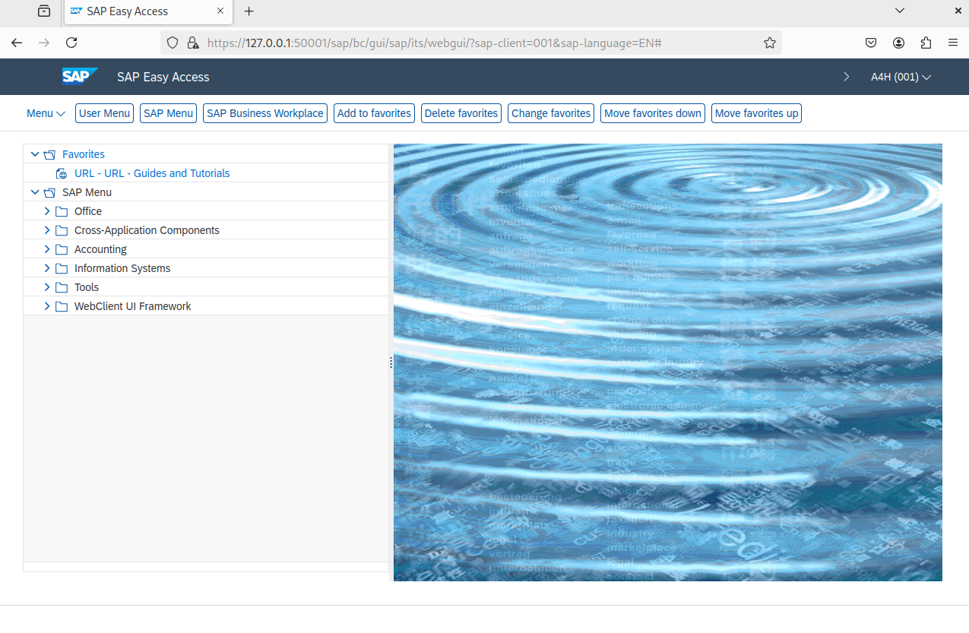Click the WebClient UI Framework folder icon

[x=62, y=306]
